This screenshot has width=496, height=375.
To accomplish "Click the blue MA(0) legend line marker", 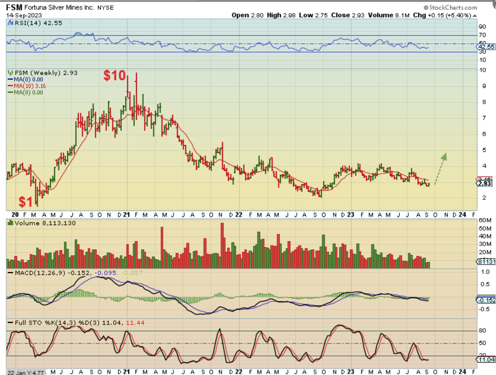I will click(9, 80).
